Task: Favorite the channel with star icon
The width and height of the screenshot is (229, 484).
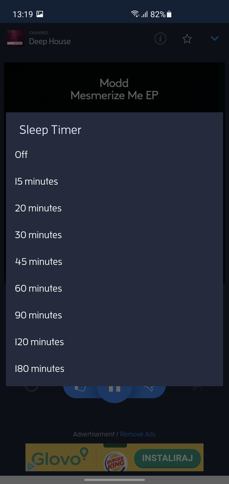Action: (187, 39)
